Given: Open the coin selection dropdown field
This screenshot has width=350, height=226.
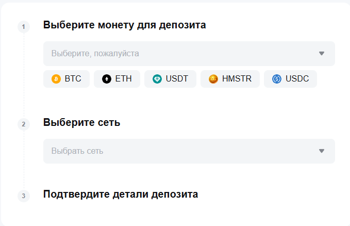Looking at the screenshot, I should 180,54.
